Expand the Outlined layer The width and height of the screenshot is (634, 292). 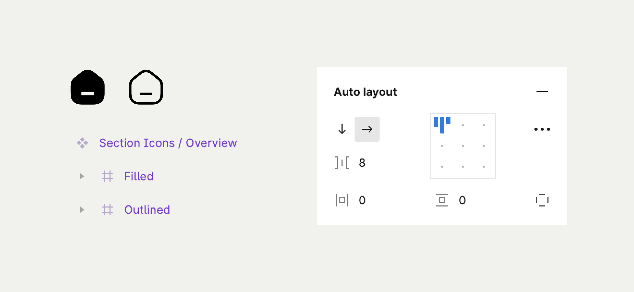pos(82,210)
